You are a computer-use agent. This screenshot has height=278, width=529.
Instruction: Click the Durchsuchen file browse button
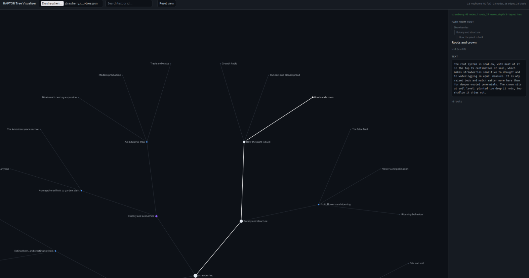point(52,3)
